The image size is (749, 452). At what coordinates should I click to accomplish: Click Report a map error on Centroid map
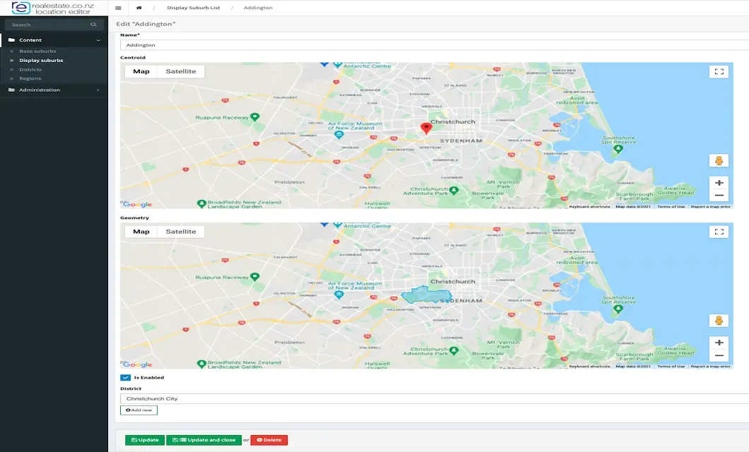coord(710,207)
